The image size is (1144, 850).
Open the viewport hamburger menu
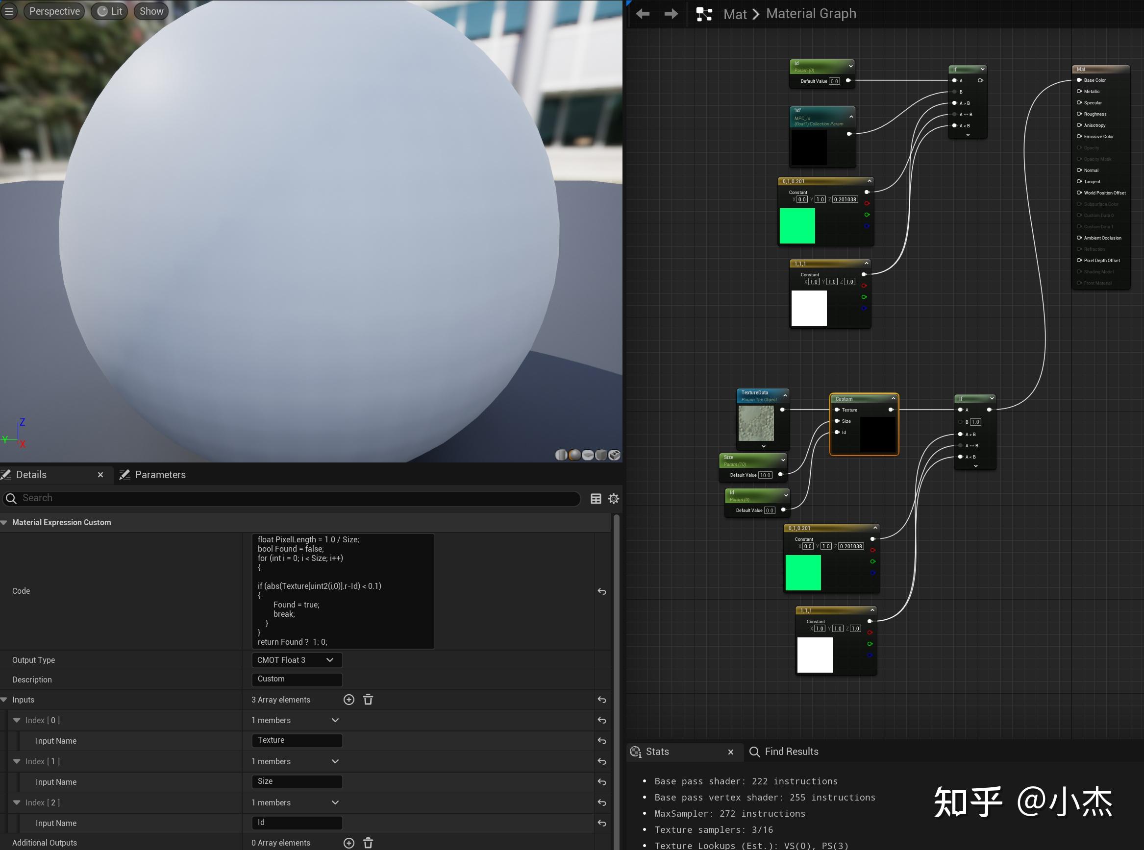coord(9,11)
